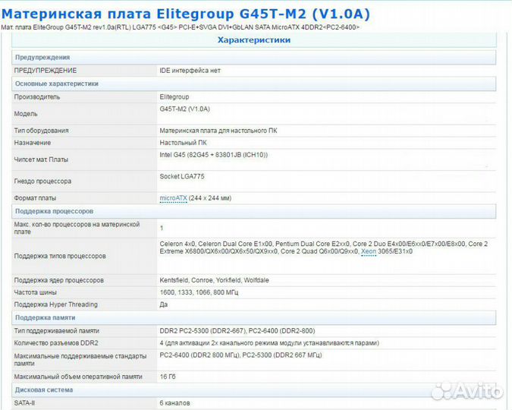This screenshot has height=410, width=512.
Task: Click the microATX link in Формат платы row
Action: (x=173, y=198)
